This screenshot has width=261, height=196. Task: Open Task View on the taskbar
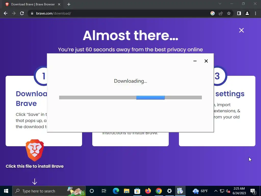click(x=104, y=191)
